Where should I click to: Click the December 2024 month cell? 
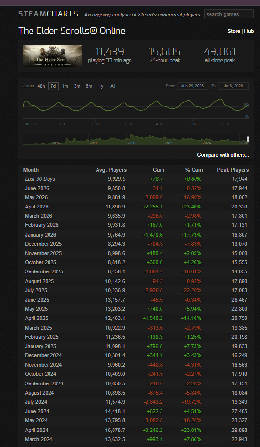[43, 355]
